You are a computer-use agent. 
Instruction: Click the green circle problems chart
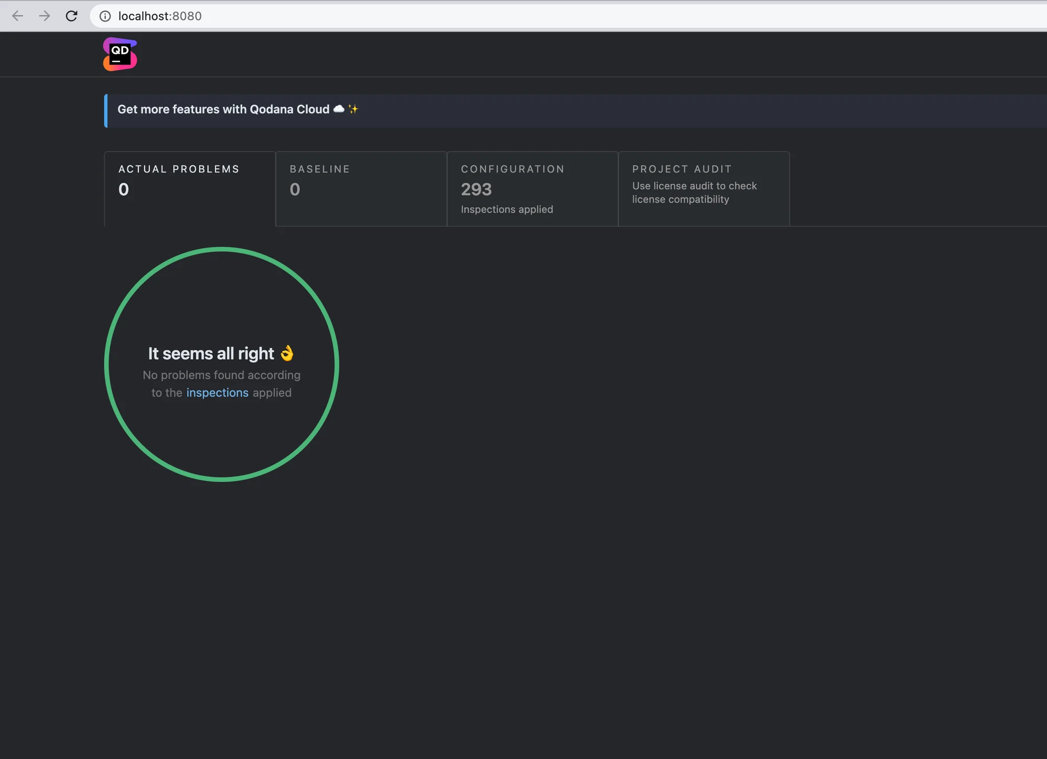click(x=221, y=249)
